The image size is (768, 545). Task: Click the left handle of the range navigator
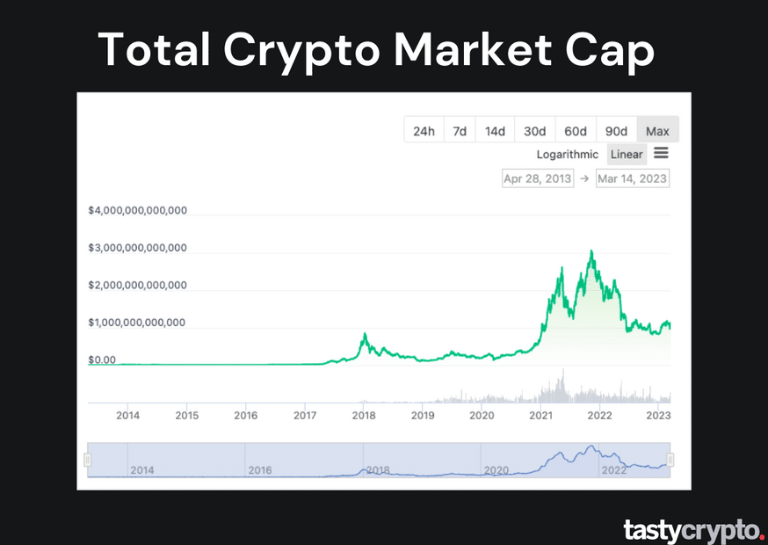click(88, 458)
